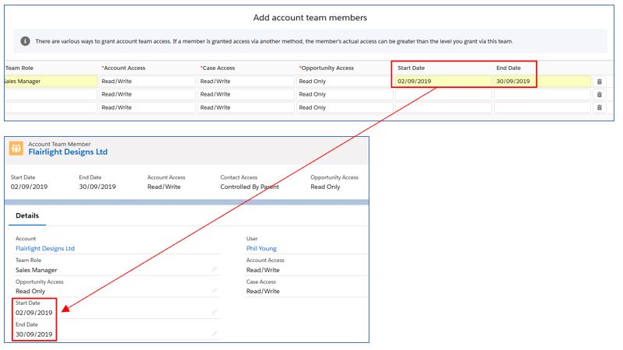Click Start Date value 02/09/2019 in Details
The image size is (623, 350).
pyautogui.click(x=33, y=313)
